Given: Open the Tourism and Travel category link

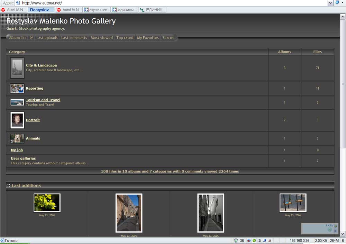Looking at the screenshot, I should coord(43,100).
